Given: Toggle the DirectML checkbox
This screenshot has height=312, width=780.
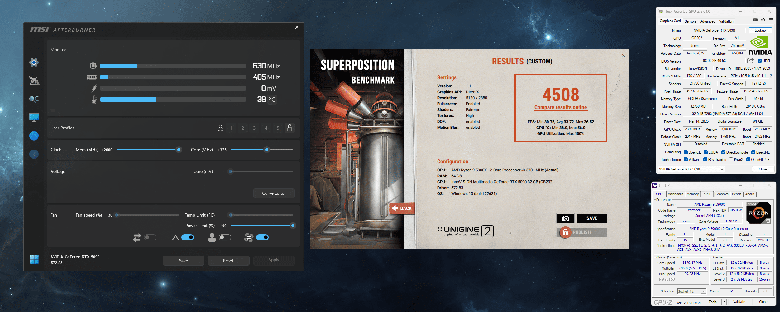Looking at the screenshot, I should [753, 152].
